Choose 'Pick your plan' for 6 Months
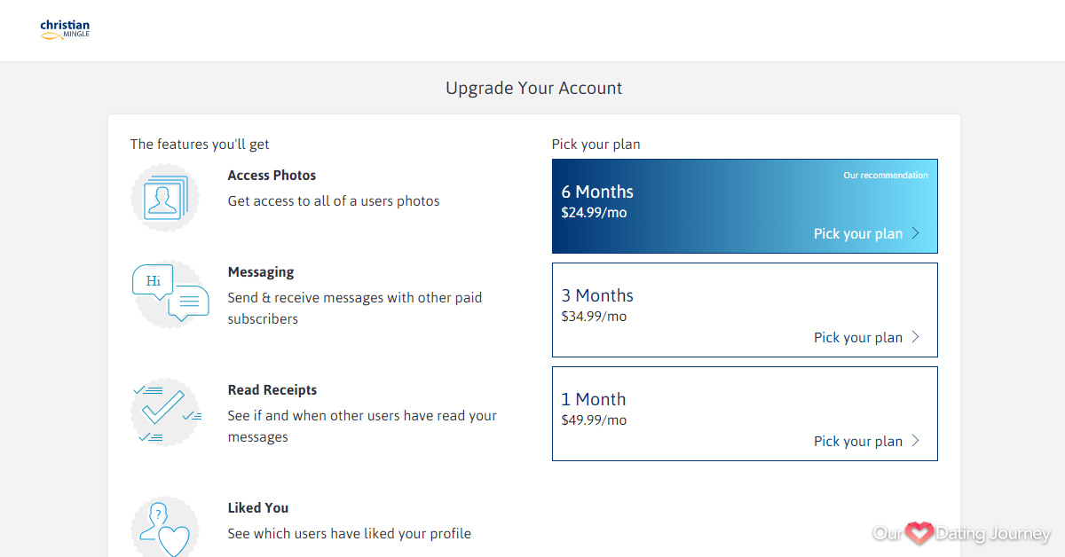1065x557 pixels. pos(858,234)
